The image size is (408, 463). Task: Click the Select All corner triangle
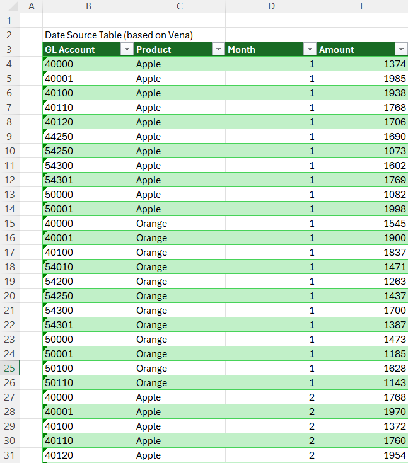coord(10,6)
